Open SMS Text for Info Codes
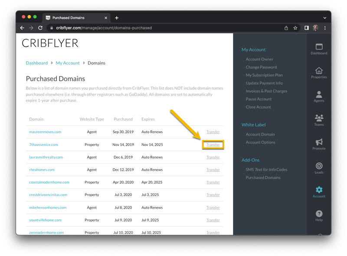The width and height of the screenshot is (347, 256). tap(266, 170)
